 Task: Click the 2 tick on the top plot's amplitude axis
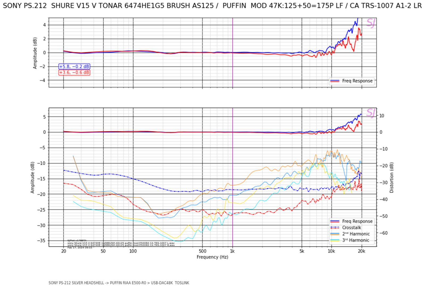[44, 39]
